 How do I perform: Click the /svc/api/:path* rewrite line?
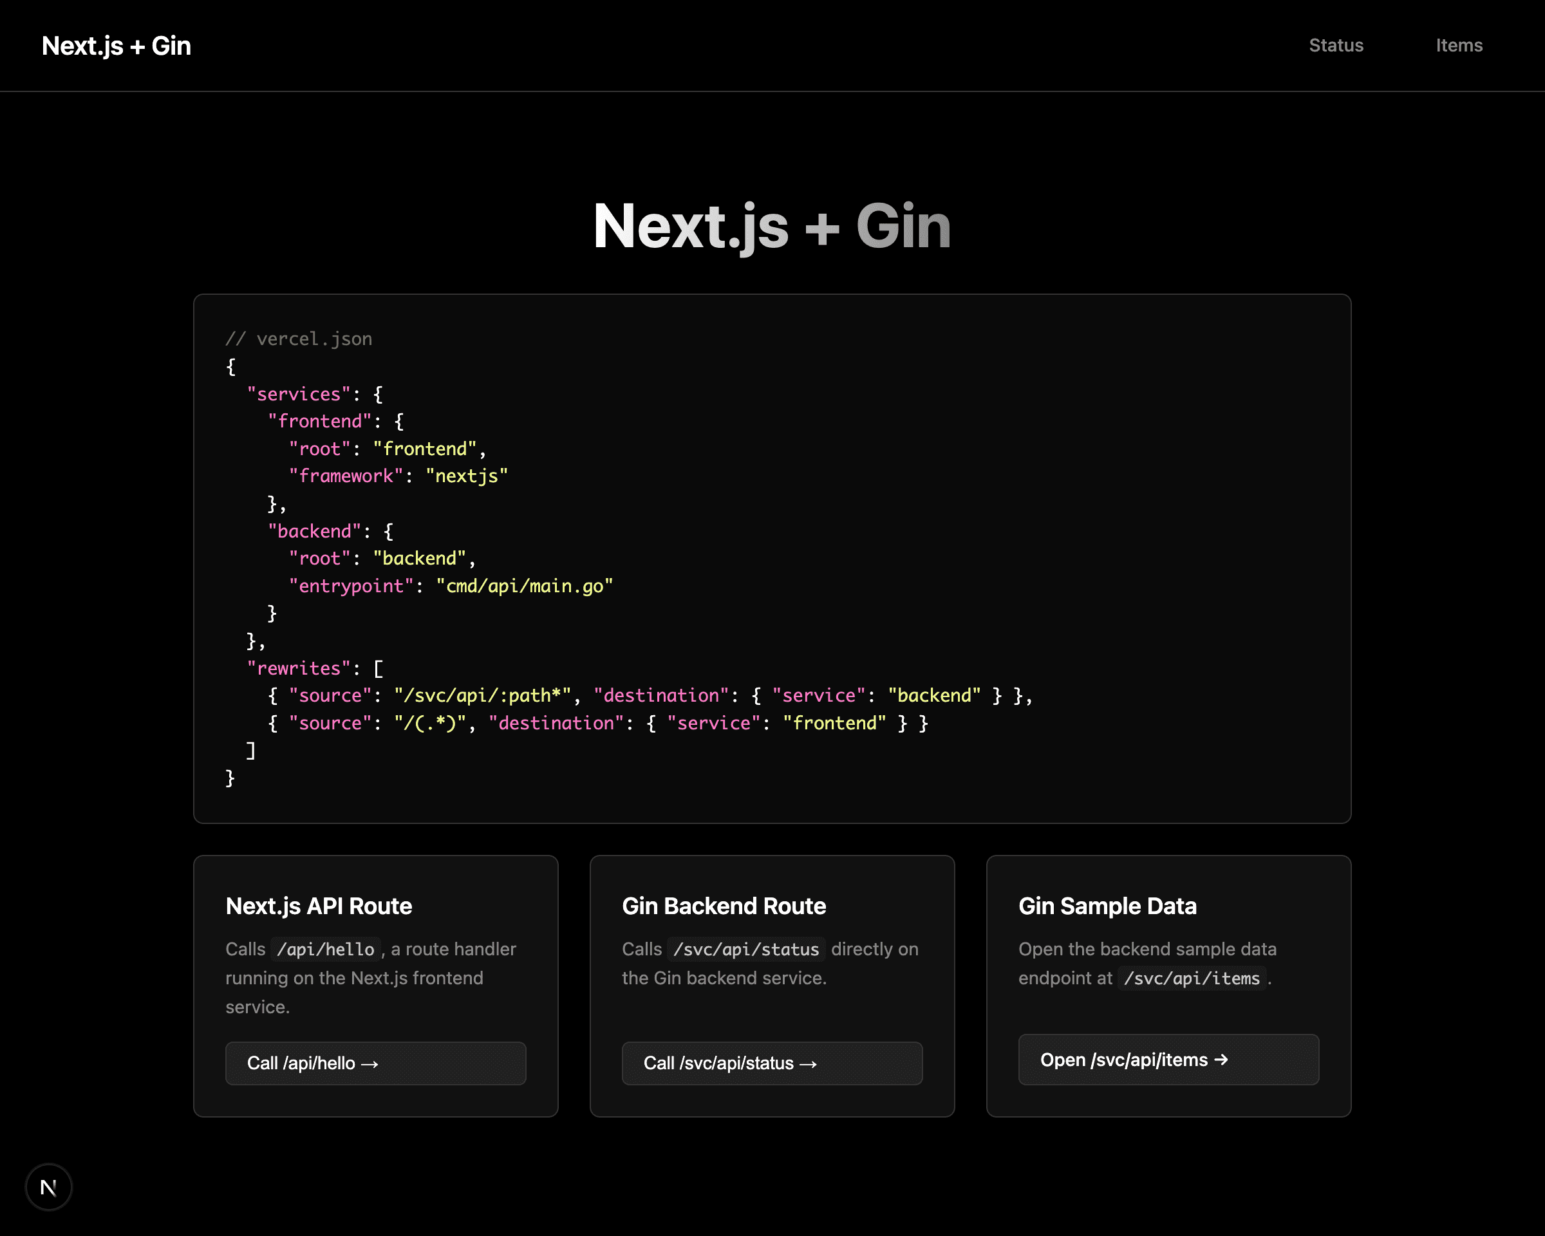point(650,695)
